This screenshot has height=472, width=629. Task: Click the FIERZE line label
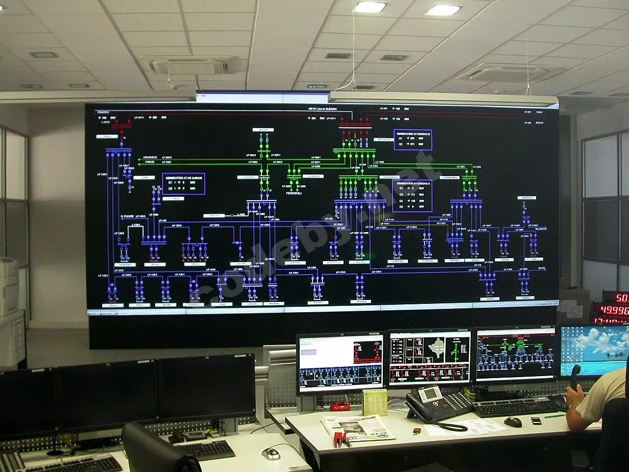pos(149,162)
